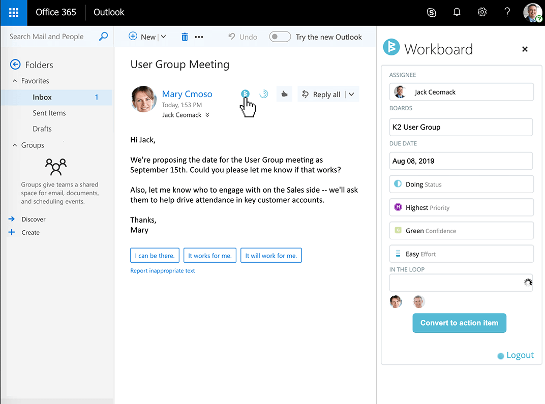The width and height of the screenshot is (545, 404).
Task: Open the Boards field showing K2 User Group
Action: 461,127
